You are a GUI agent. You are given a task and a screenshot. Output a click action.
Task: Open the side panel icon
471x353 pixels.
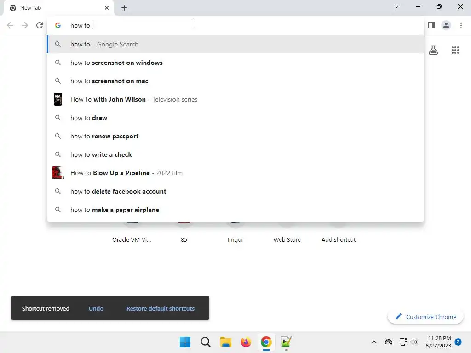click(x=431, y=25)
